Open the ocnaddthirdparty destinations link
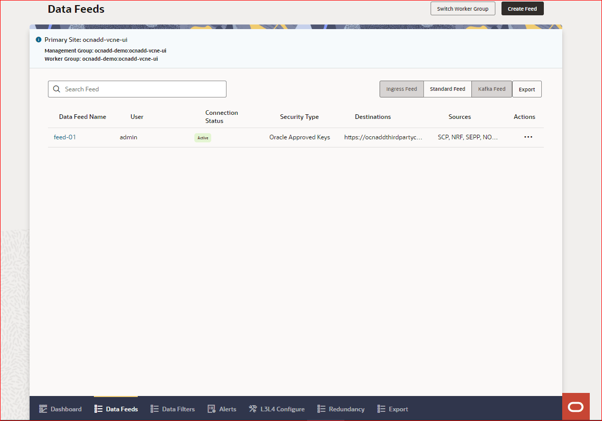602x421 pixels. tap(384, 137)
